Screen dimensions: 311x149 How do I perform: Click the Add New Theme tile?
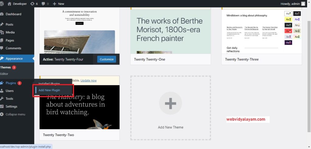coord(170,108)
